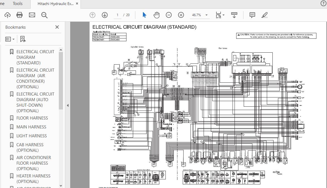Click the email envelope icon
Viewport: 327px width, 188px height.
[x=32, y=15]
